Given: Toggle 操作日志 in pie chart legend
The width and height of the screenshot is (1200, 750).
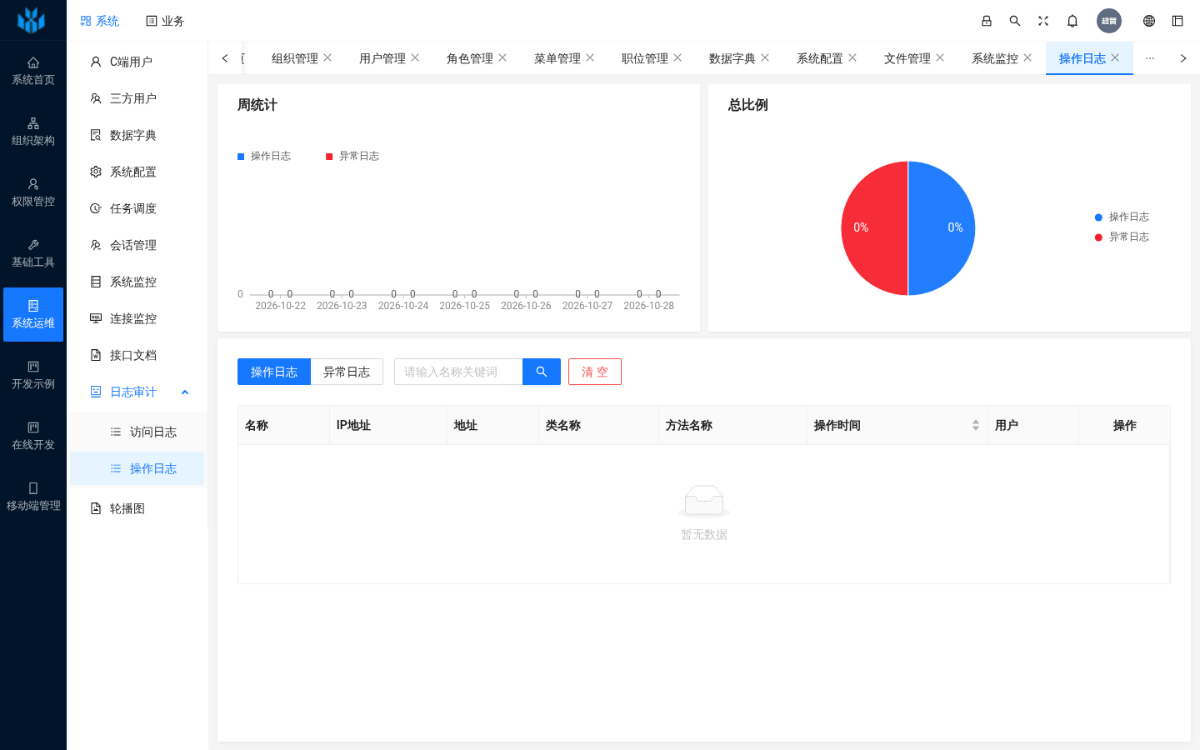Looking at the screenshot, I should [1122, 217].
